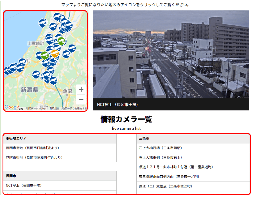Image resolution: width=253 pixels, height=199 pixels.
Task: Select 長岡市街地（長岡市日越付近より）camera
Action: 60,148
